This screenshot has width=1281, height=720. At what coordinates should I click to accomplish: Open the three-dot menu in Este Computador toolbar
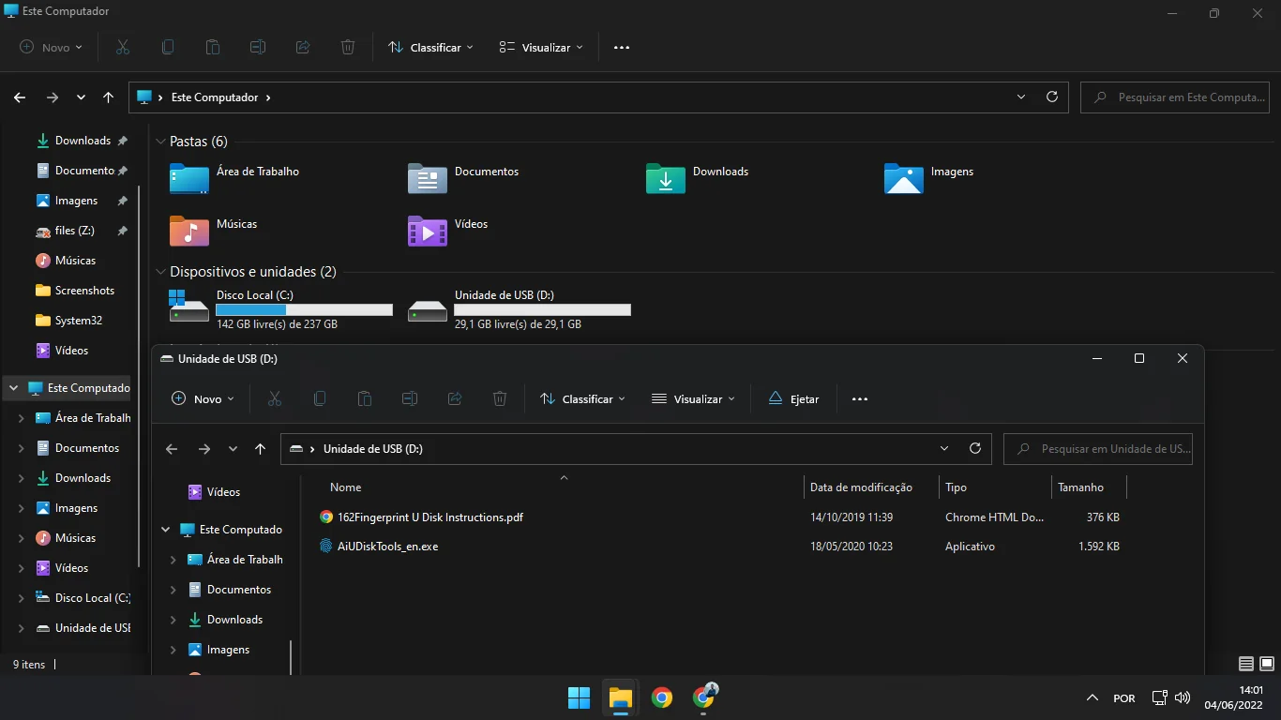tap(622, 47)
